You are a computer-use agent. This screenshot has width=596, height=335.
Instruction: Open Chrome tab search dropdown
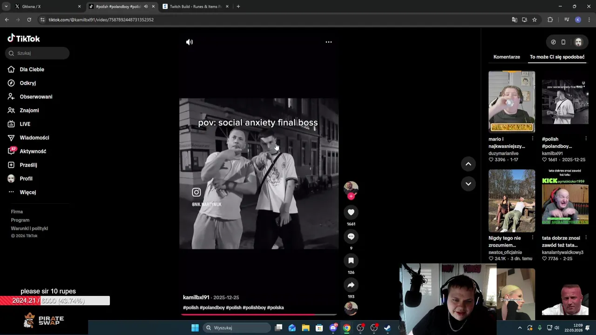(6, 7)
